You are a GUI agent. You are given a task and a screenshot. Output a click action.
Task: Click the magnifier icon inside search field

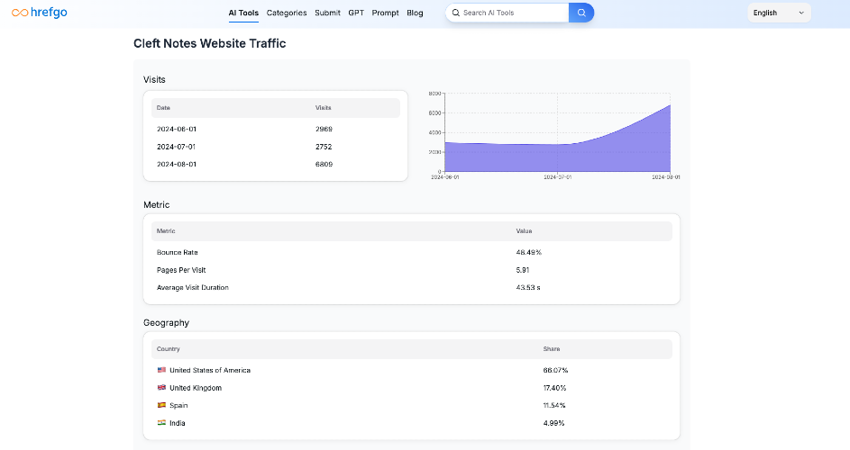point(456,13)
